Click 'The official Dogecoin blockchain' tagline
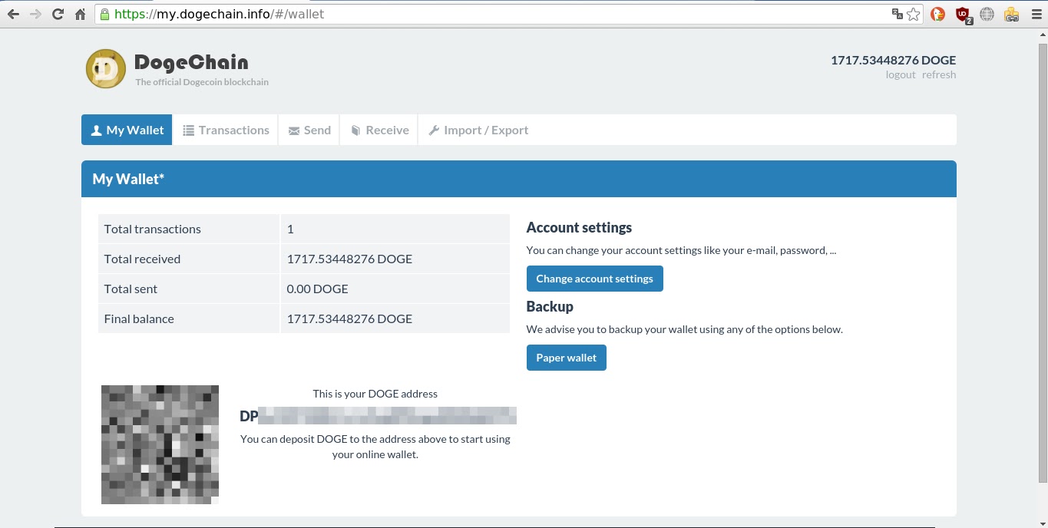Screen dimensions: 1048x528 pyautogui.click(x=202, y=82)
